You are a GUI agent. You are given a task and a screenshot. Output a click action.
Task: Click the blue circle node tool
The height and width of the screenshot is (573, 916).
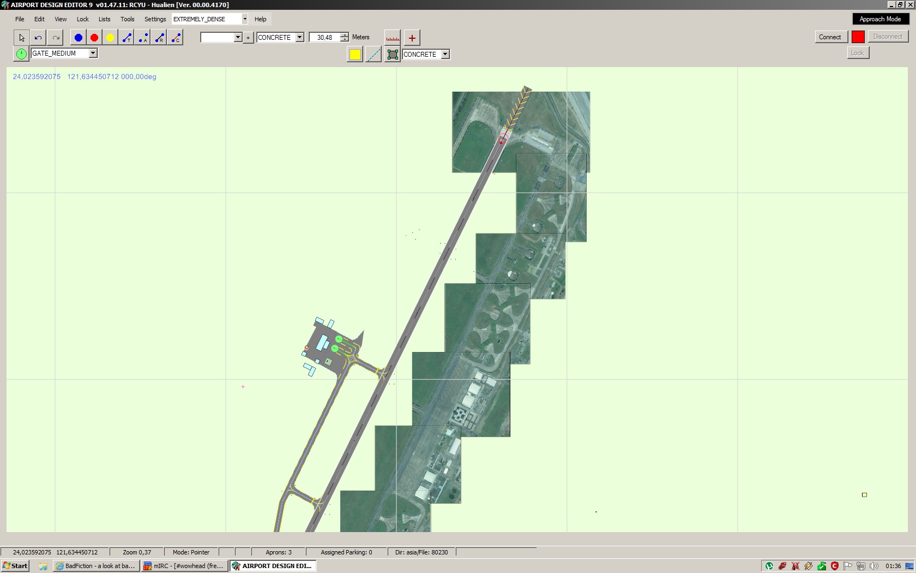79,38
